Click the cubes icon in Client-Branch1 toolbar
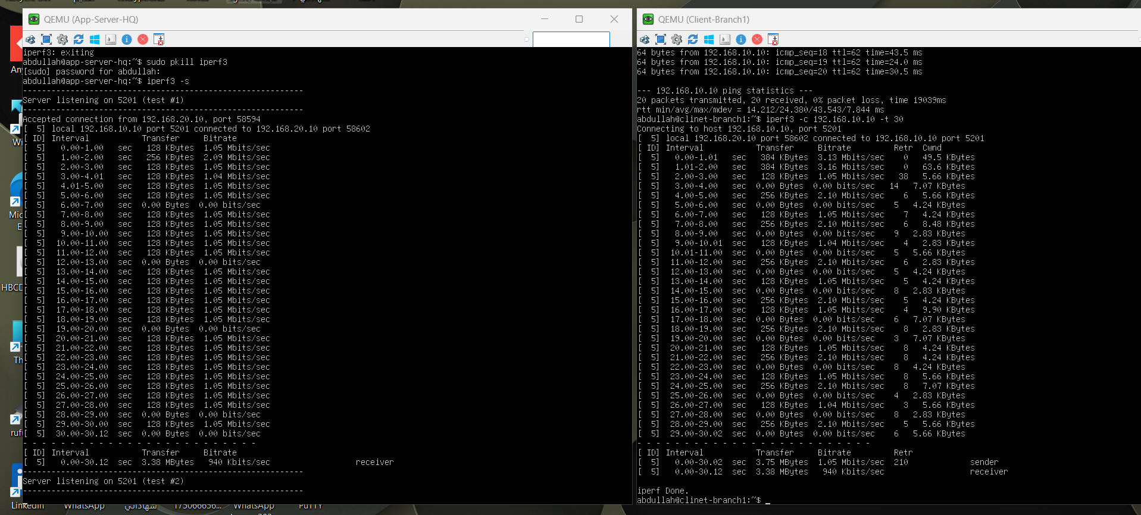 pos(645,39)
